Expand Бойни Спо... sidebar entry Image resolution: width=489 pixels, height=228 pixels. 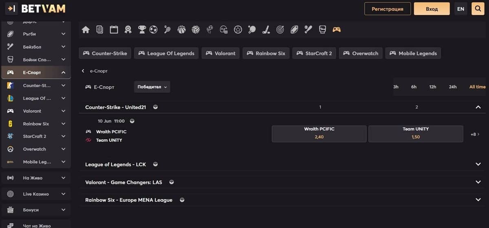coord(63,60)
